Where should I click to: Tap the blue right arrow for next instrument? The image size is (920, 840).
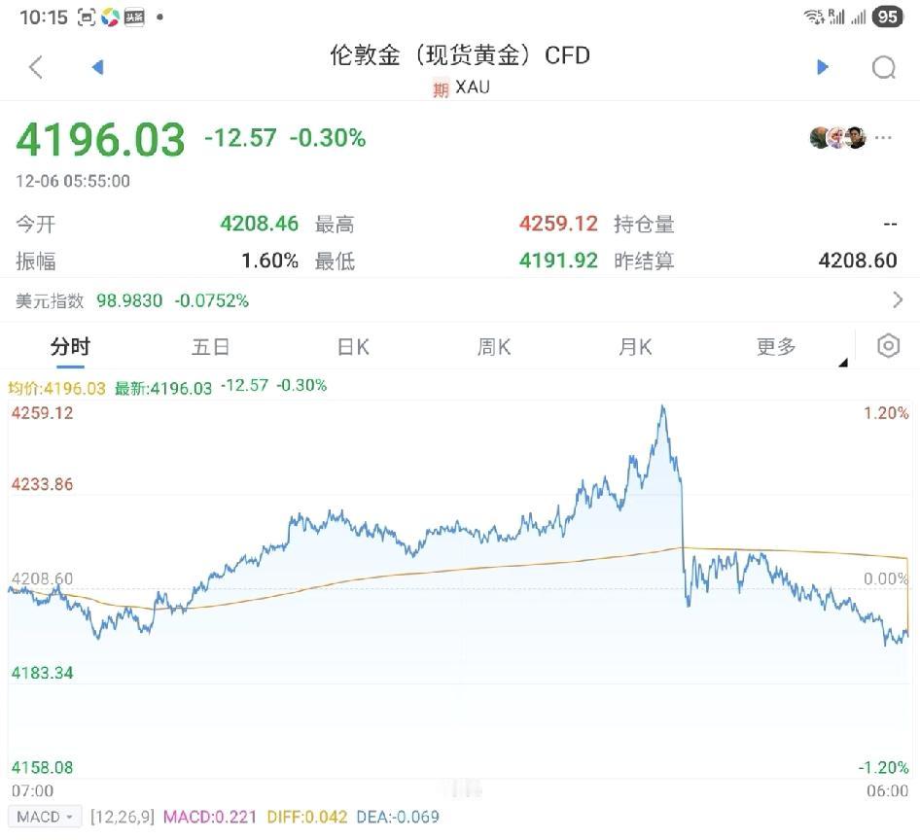(822, 66)
